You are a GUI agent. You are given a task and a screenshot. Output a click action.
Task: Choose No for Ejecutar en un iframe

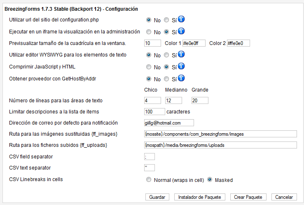pos(149,32)
